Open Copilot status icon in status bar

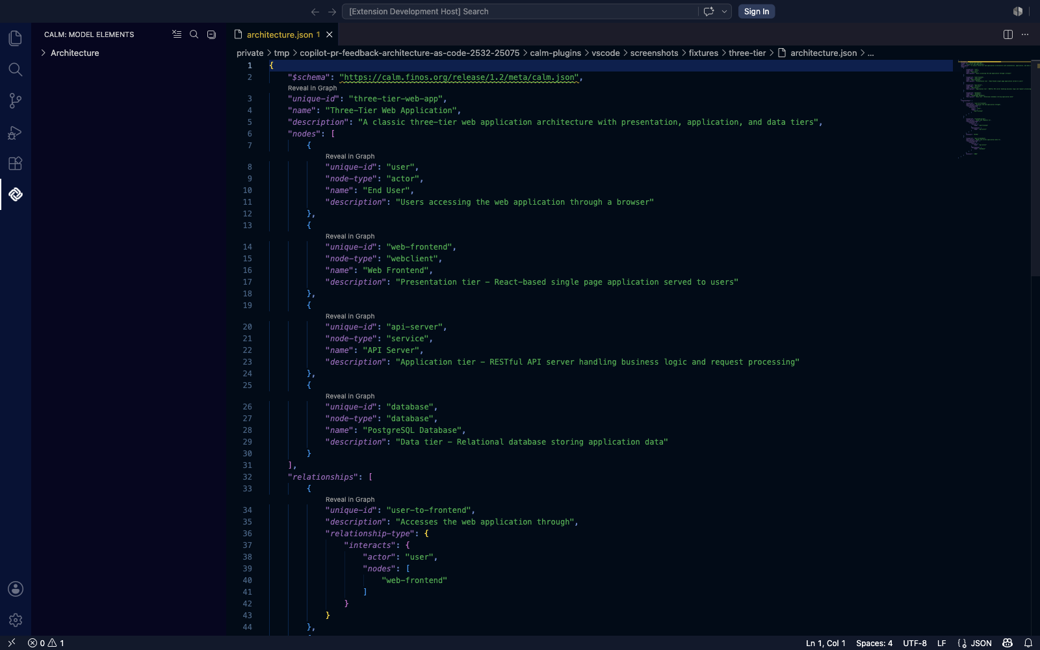pyautogui.click(x=1007, y=643)
